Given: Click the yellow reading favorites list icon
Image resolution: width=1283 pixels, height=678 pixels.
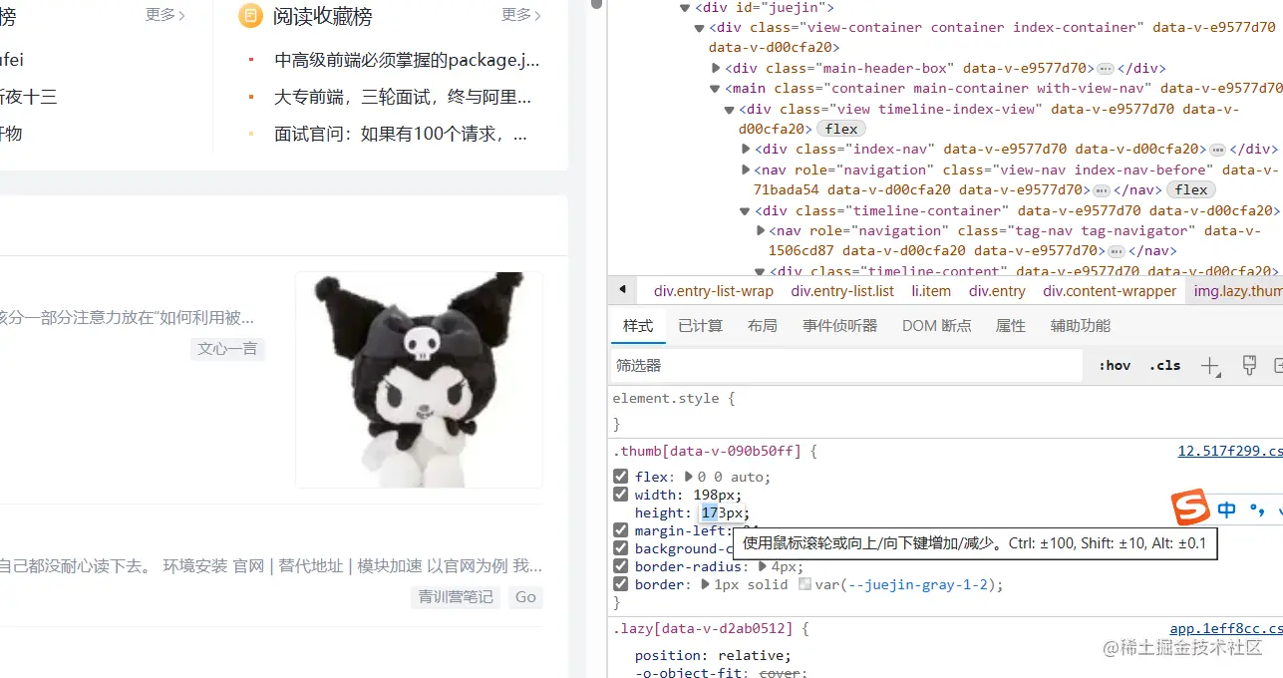Looking at the screenshot, I should point(250,15).
